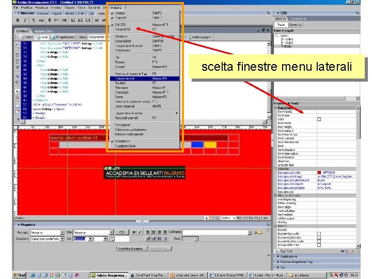Select the zoom magnifier tool in status bar
This screenshot has height=279, width=372.
point(217,218)
